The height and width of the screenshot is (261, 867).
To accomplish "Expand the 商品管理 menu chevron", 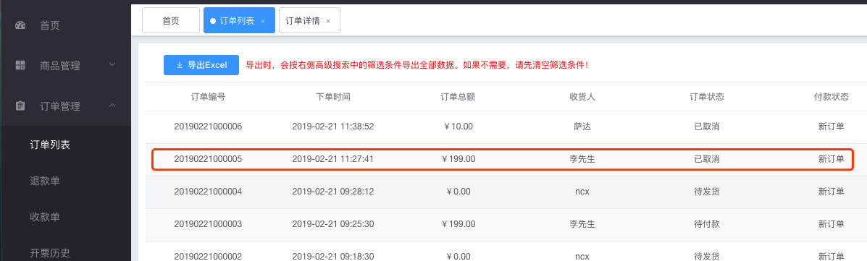I will pos(112,64).
